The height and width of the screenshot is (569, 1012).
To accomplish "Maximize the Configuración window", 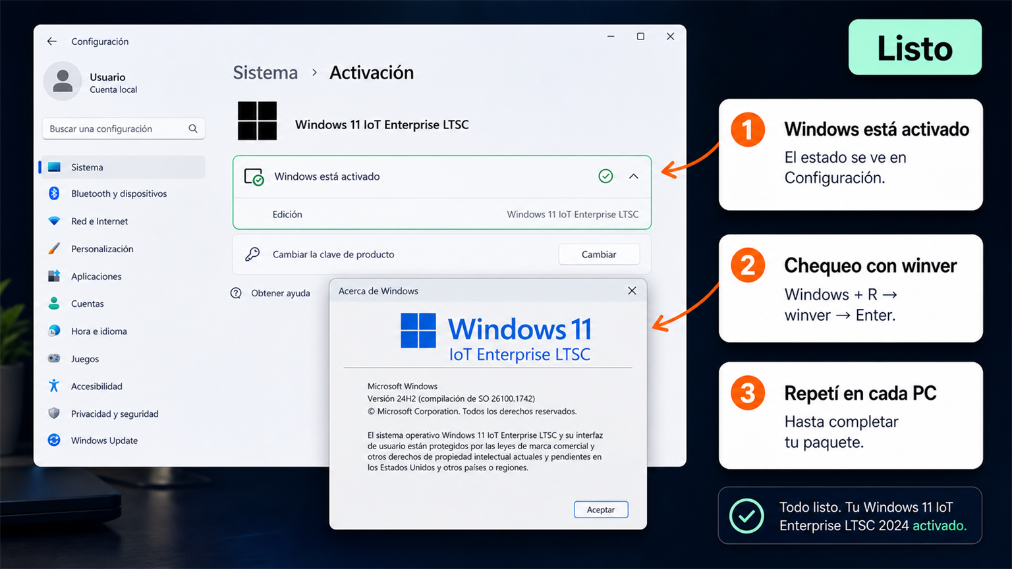I will point(640,36).
